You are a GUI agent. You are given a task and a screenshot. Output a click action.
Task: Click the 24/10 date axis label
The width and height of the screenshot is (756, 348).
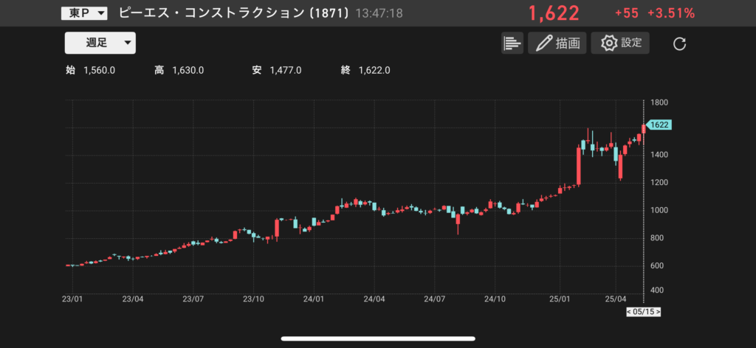[495, 299]
